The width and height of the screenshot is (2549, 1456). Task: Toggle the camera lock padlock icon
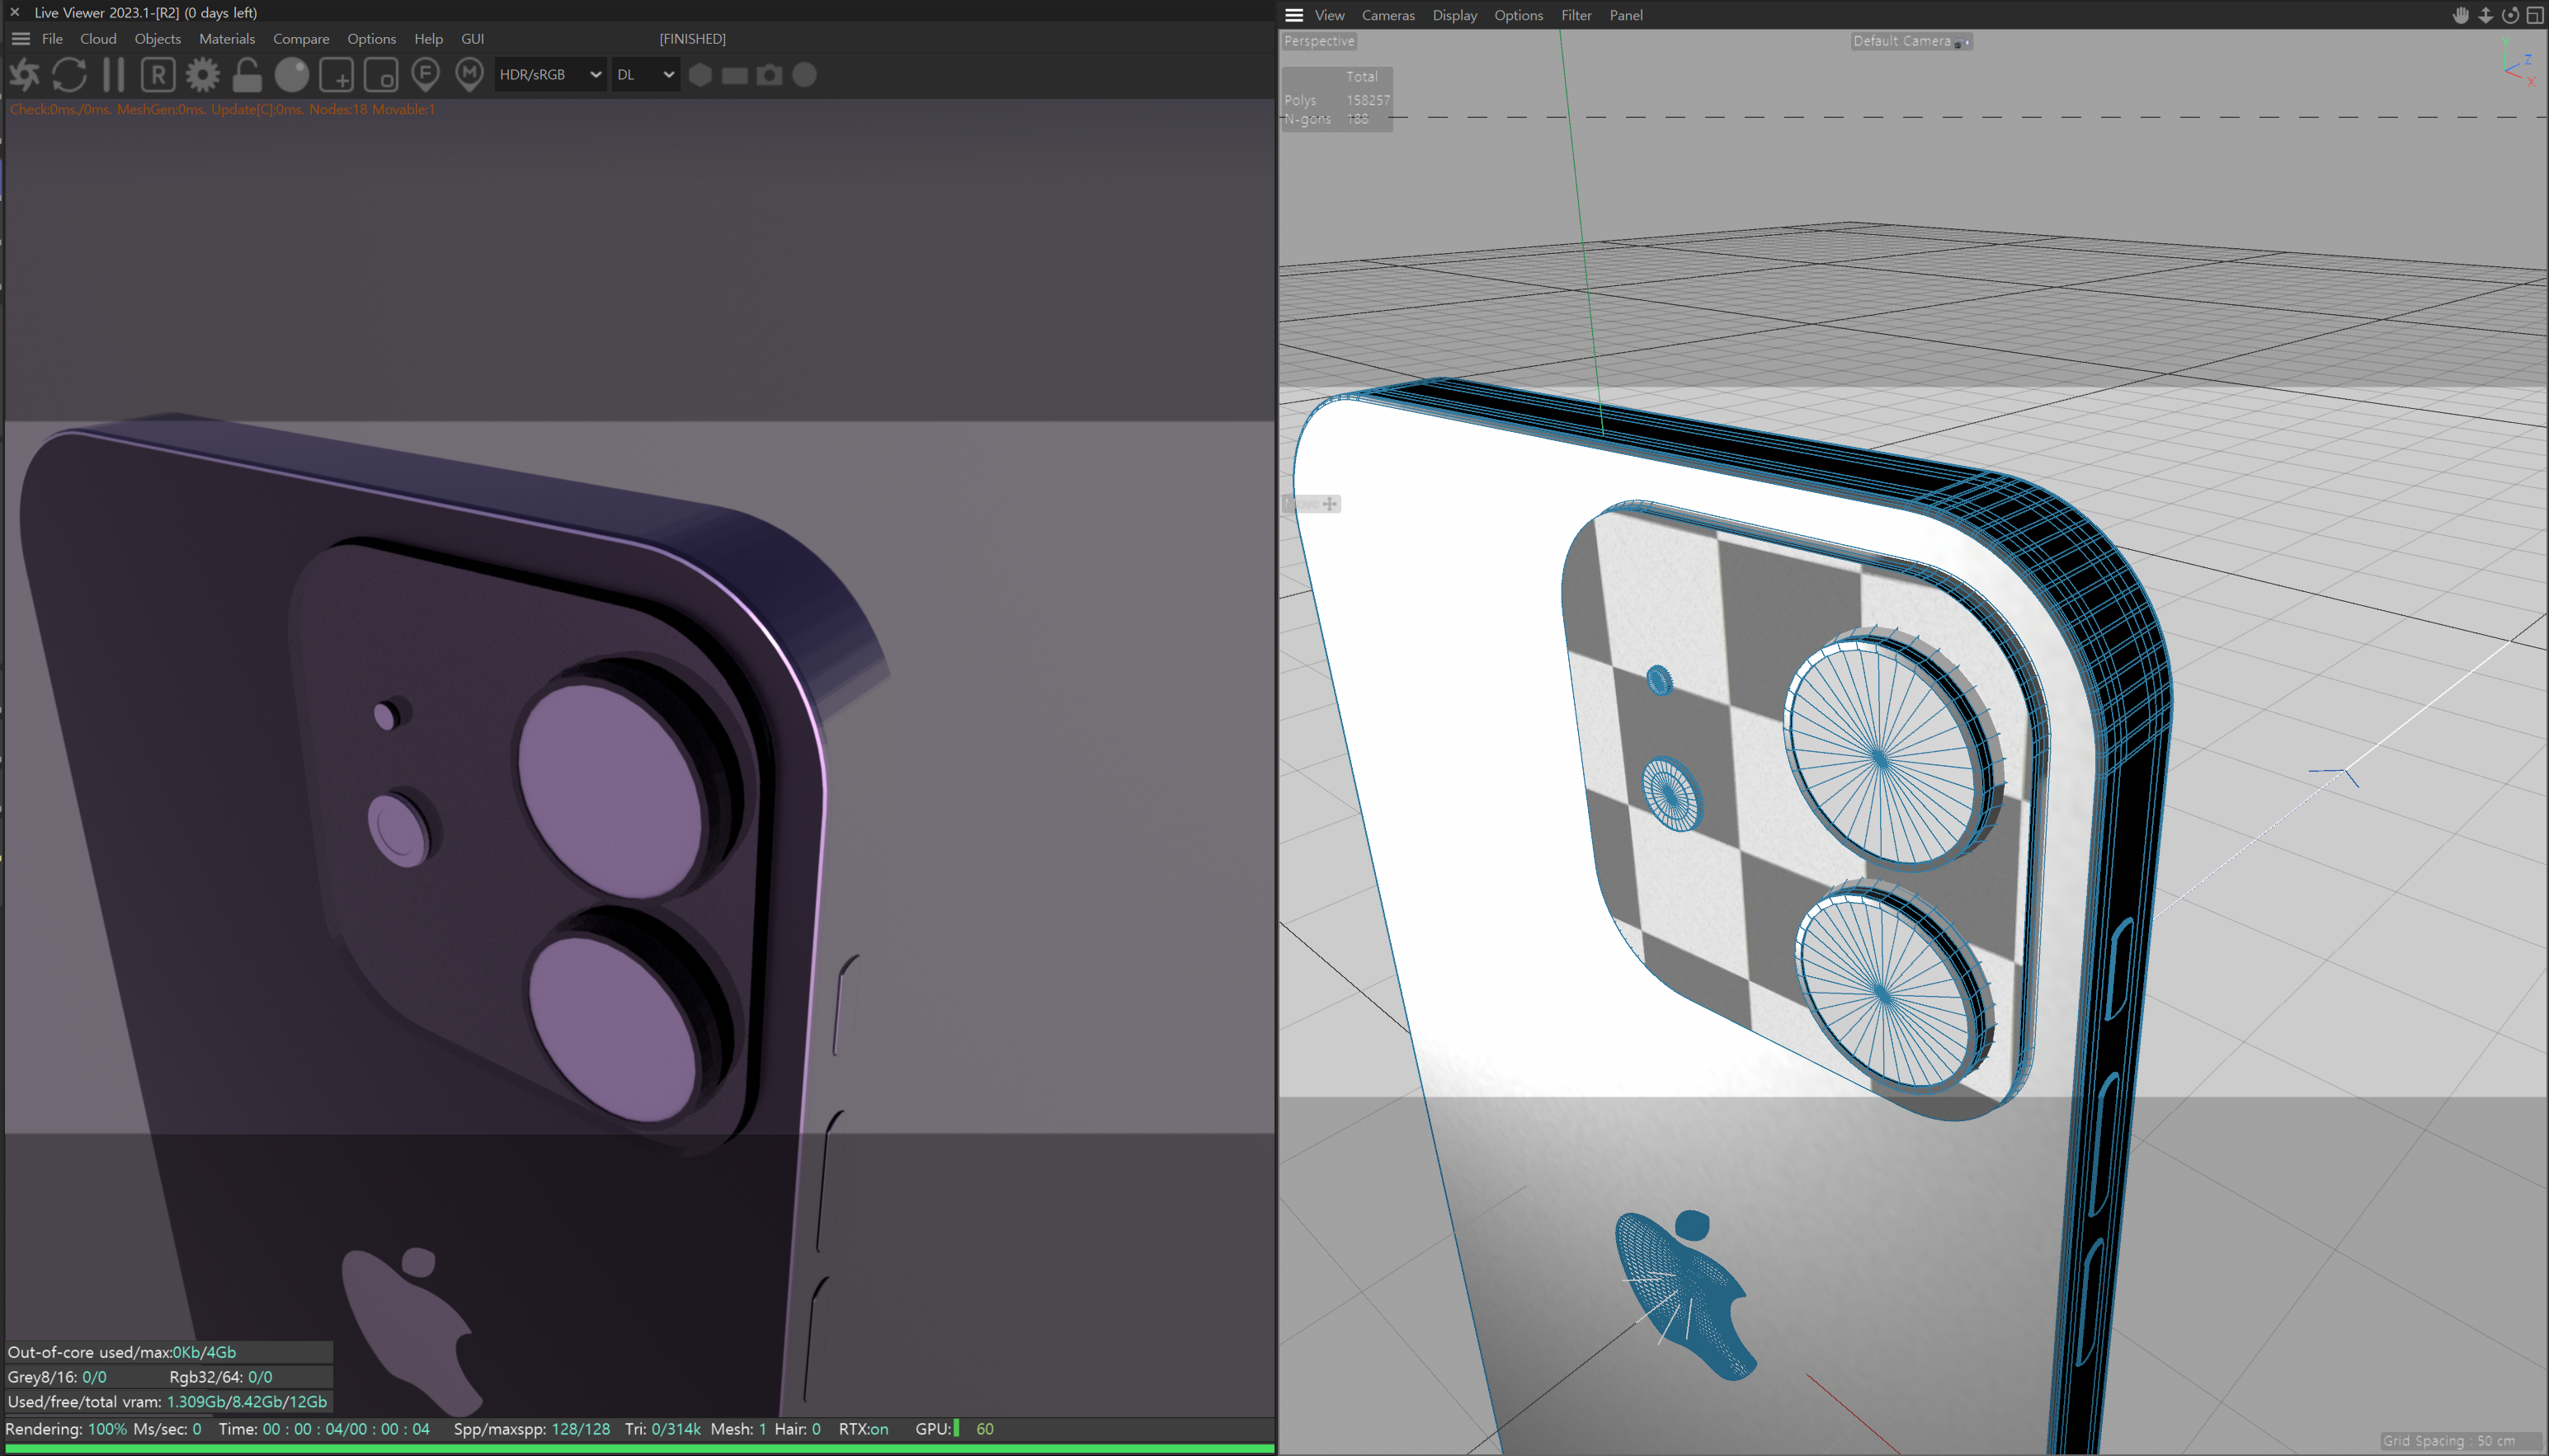click(247, 75)
